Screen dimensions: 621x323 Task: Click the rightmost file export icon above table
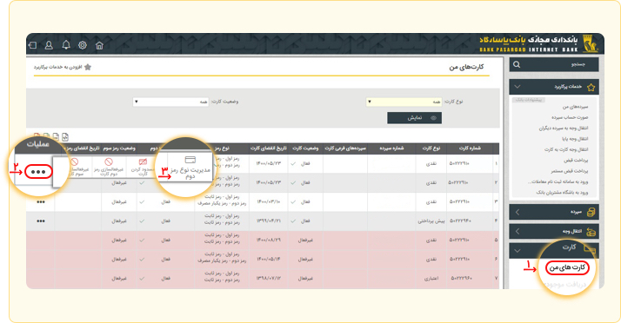point(65,137)
